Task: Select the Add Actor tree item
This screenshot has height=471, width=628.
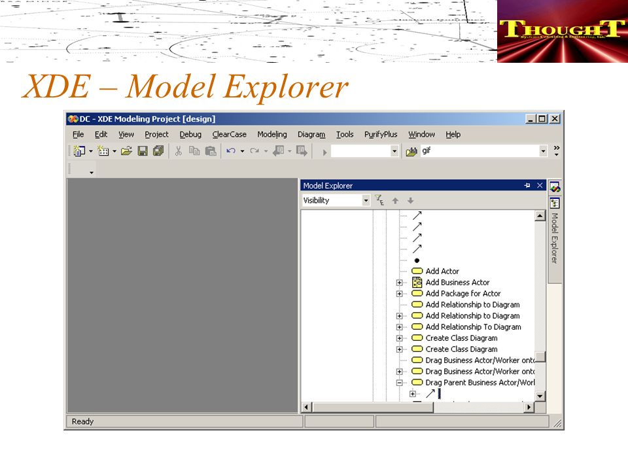Action: coord(442,271)
